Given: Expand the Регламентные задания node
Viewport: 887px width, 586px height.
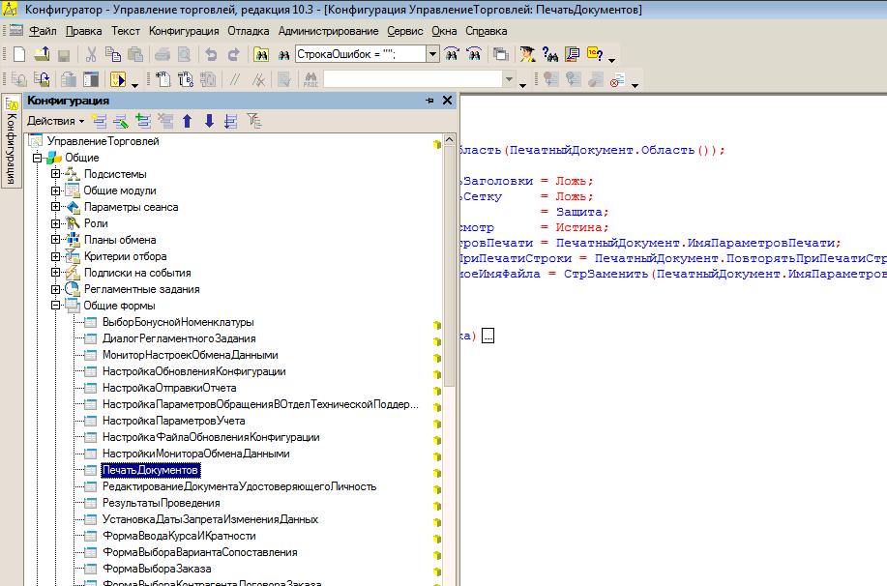Looking at the screenshot, I should (x=55, y=289).
